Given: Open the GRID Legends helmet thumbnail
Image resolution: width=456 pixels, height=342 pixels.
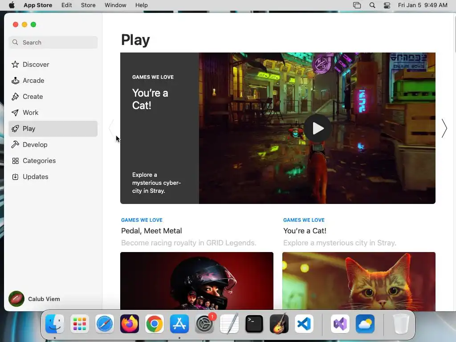Looking at the screenshot, I should tap(196, 281).
